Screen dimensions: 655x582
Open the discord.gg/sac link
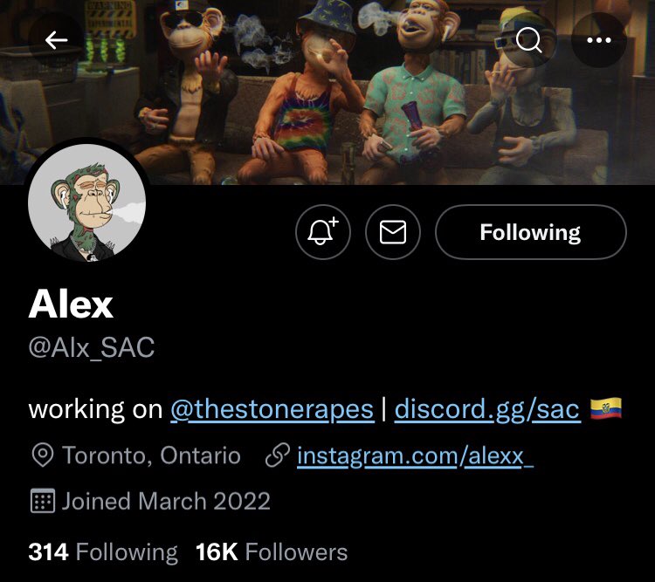pos(487,409)
